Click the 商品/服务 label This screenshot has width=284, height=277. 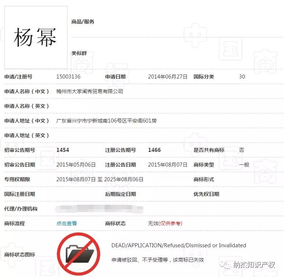coord(83,22)
